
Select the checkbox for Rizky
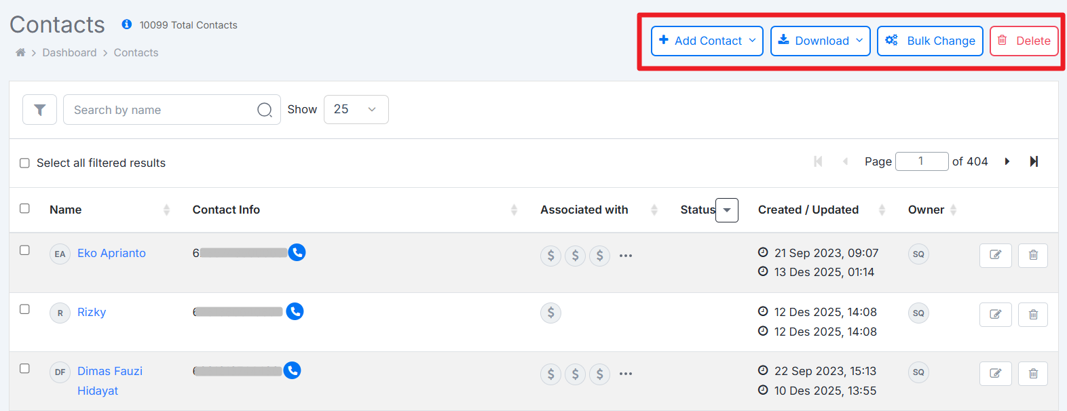[x=25, y=309]
